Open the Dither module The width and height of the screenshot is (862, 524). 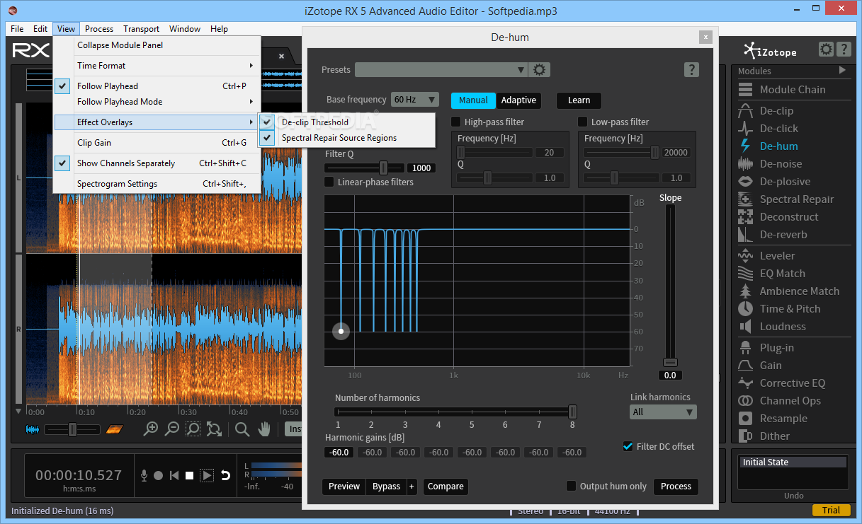[774, 436]
